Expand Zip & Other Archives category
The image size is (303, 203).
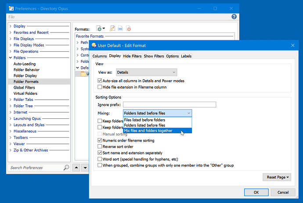[x=11, y=150]
